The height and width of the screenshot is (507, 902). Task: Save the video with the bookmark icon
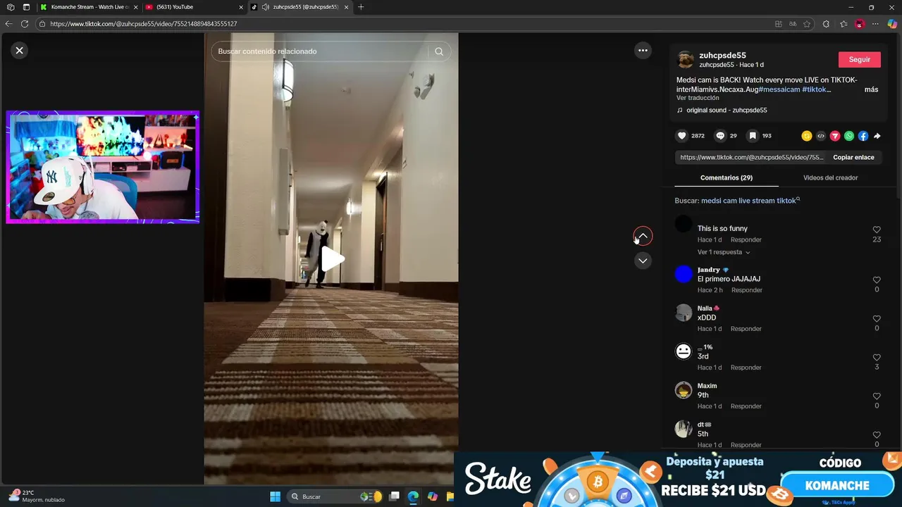point(753,136)
